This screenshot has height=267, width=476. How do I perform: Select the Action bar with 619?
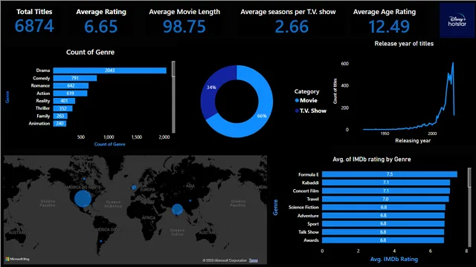(x=70, y=93)
